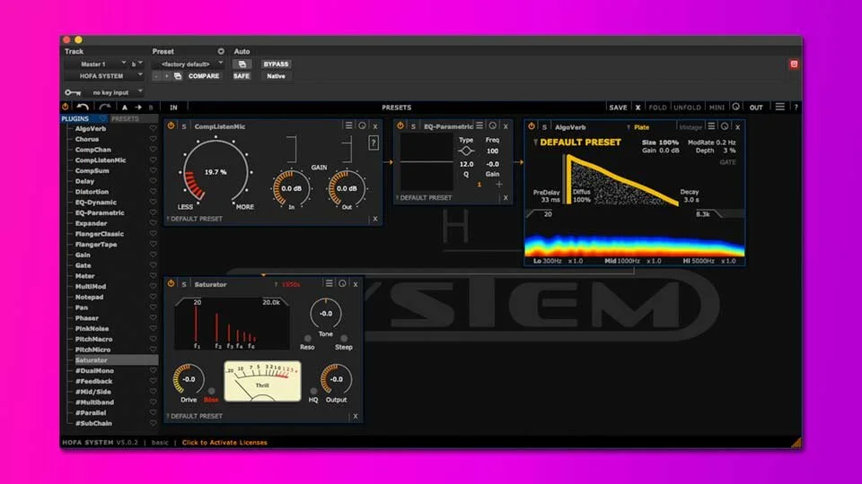862x484 pixels.
Task: Click the COMPARE button
Action: coord(204,76)
